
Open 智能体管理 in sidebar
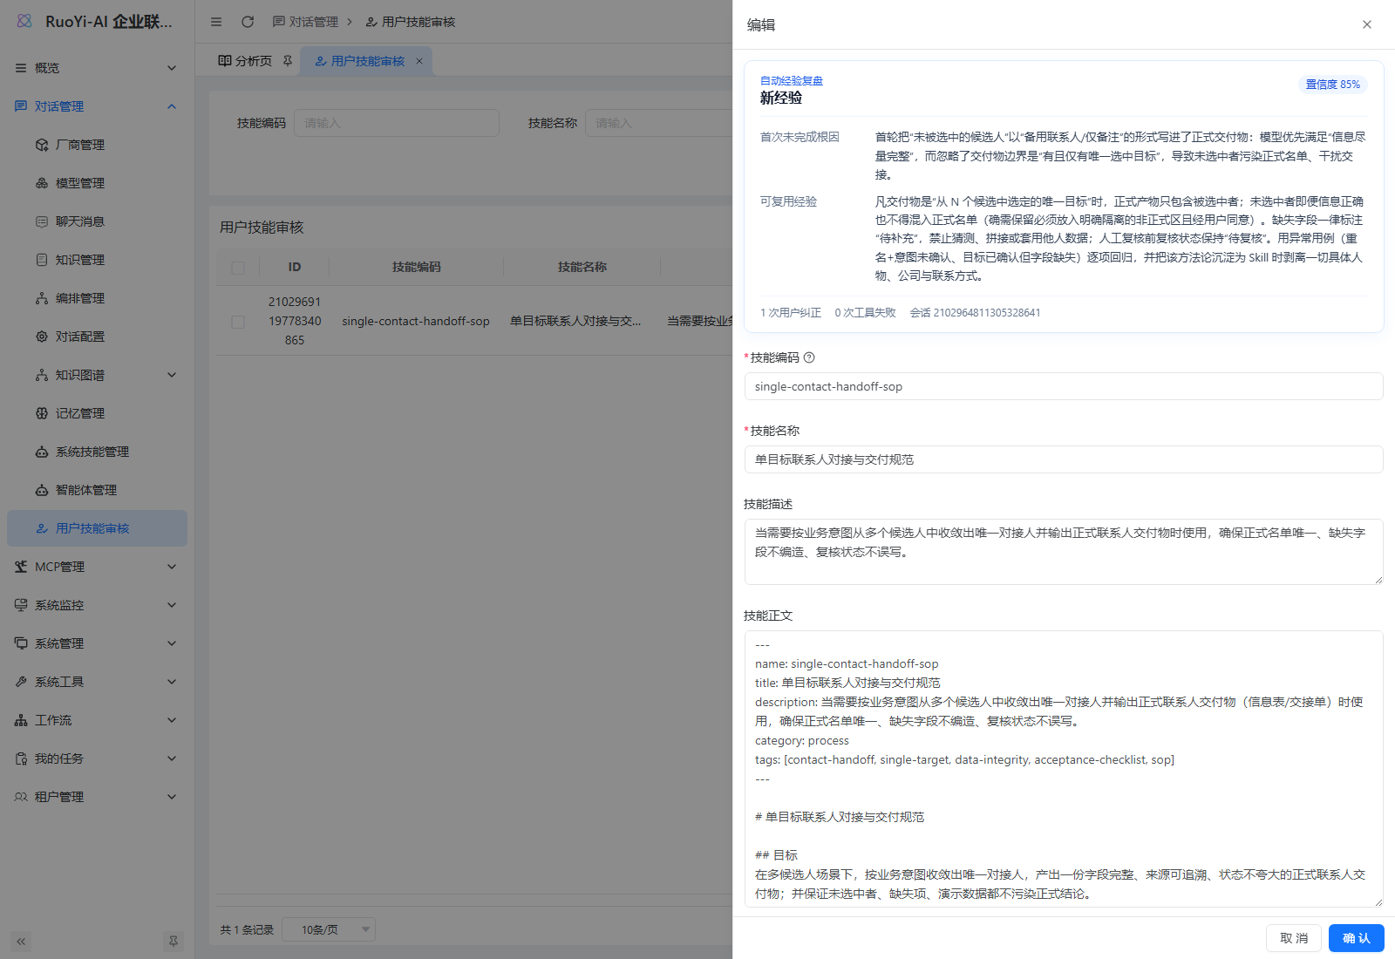coord(97,490)
